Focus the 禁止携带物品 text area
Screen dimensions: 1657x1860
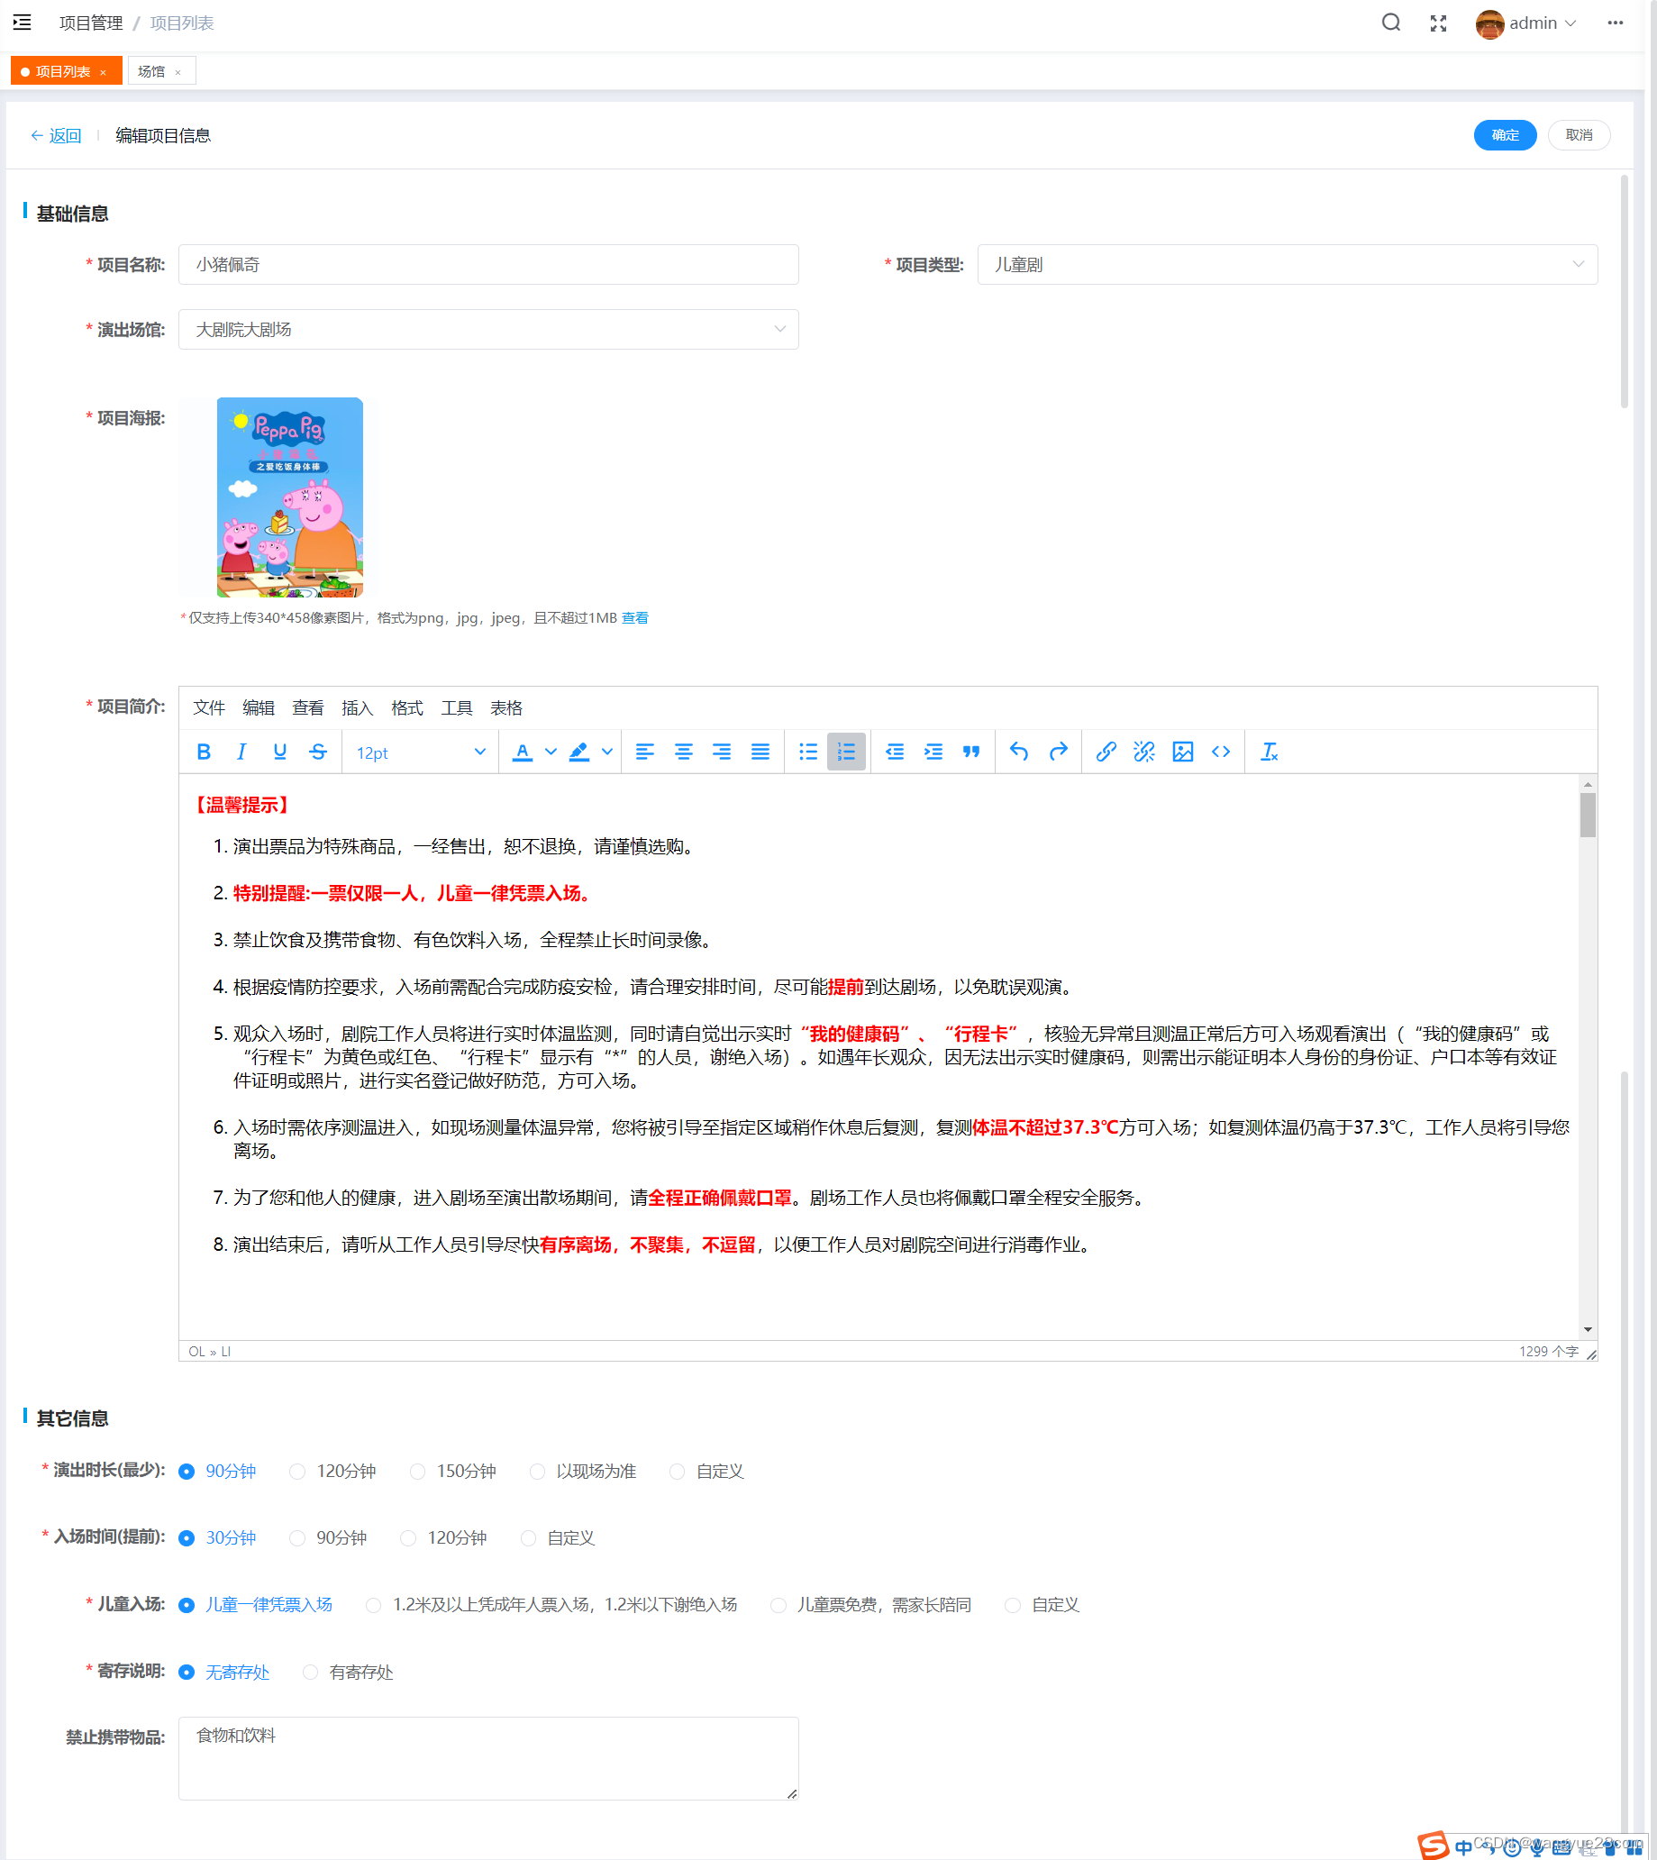click(488, 1758)
